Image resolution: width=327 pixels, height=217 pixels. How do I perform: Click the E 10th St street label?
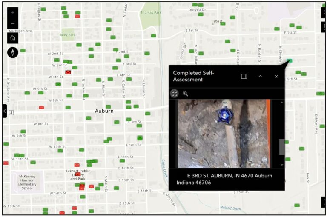tap(133, 145)
